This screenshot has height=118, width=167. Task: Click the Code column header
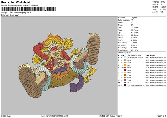pos(147,55)
